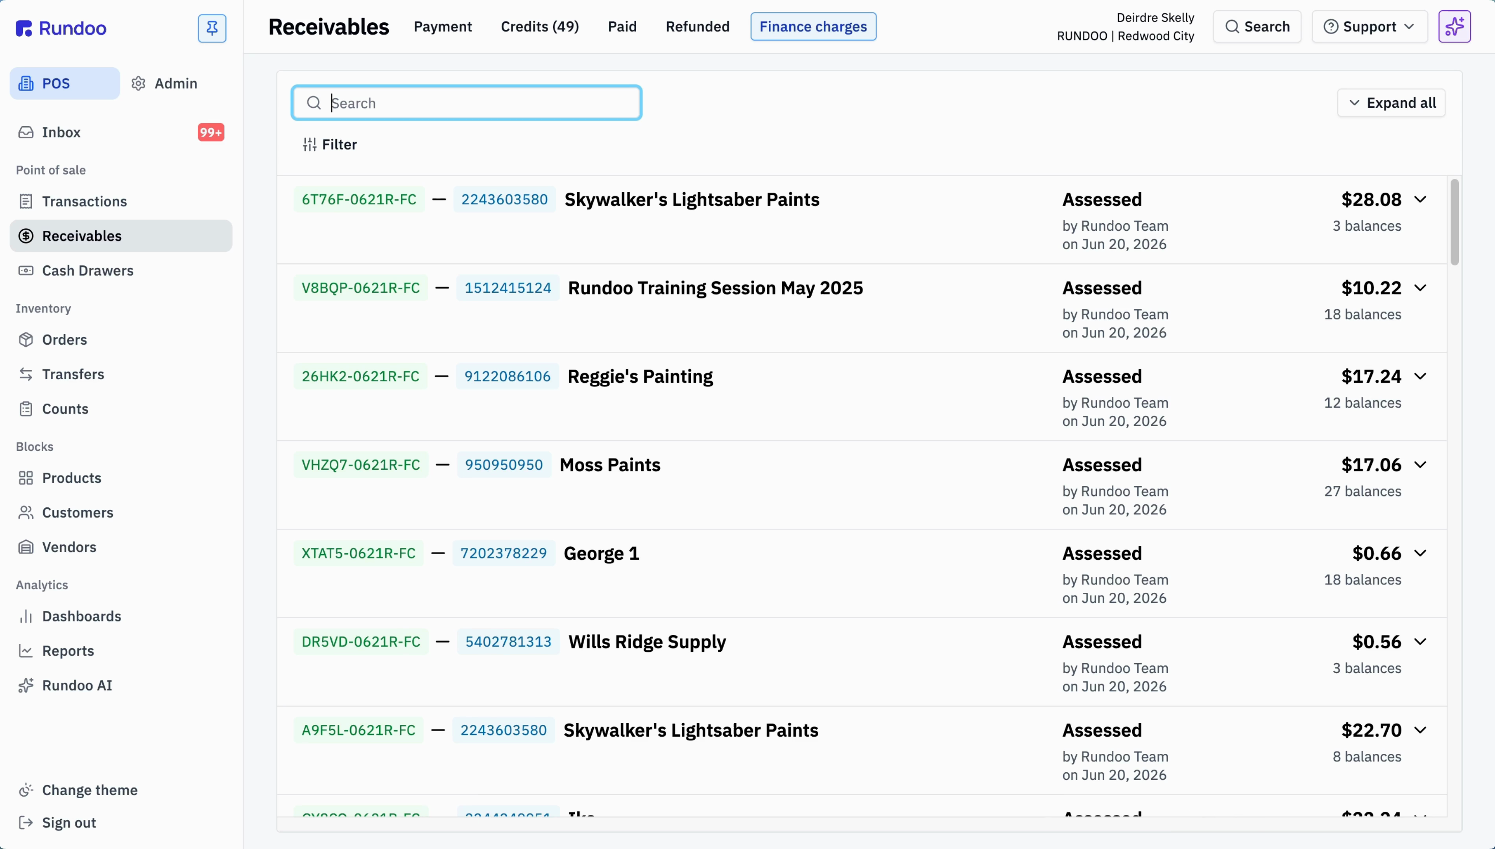Viewport: 1495px width, 849px height.
Task: Open charge V8BQP-0621R-FC link
Action: point(361,288)
